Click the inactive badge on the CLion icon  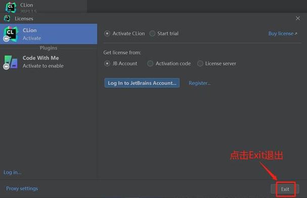[x=6, y=39]
